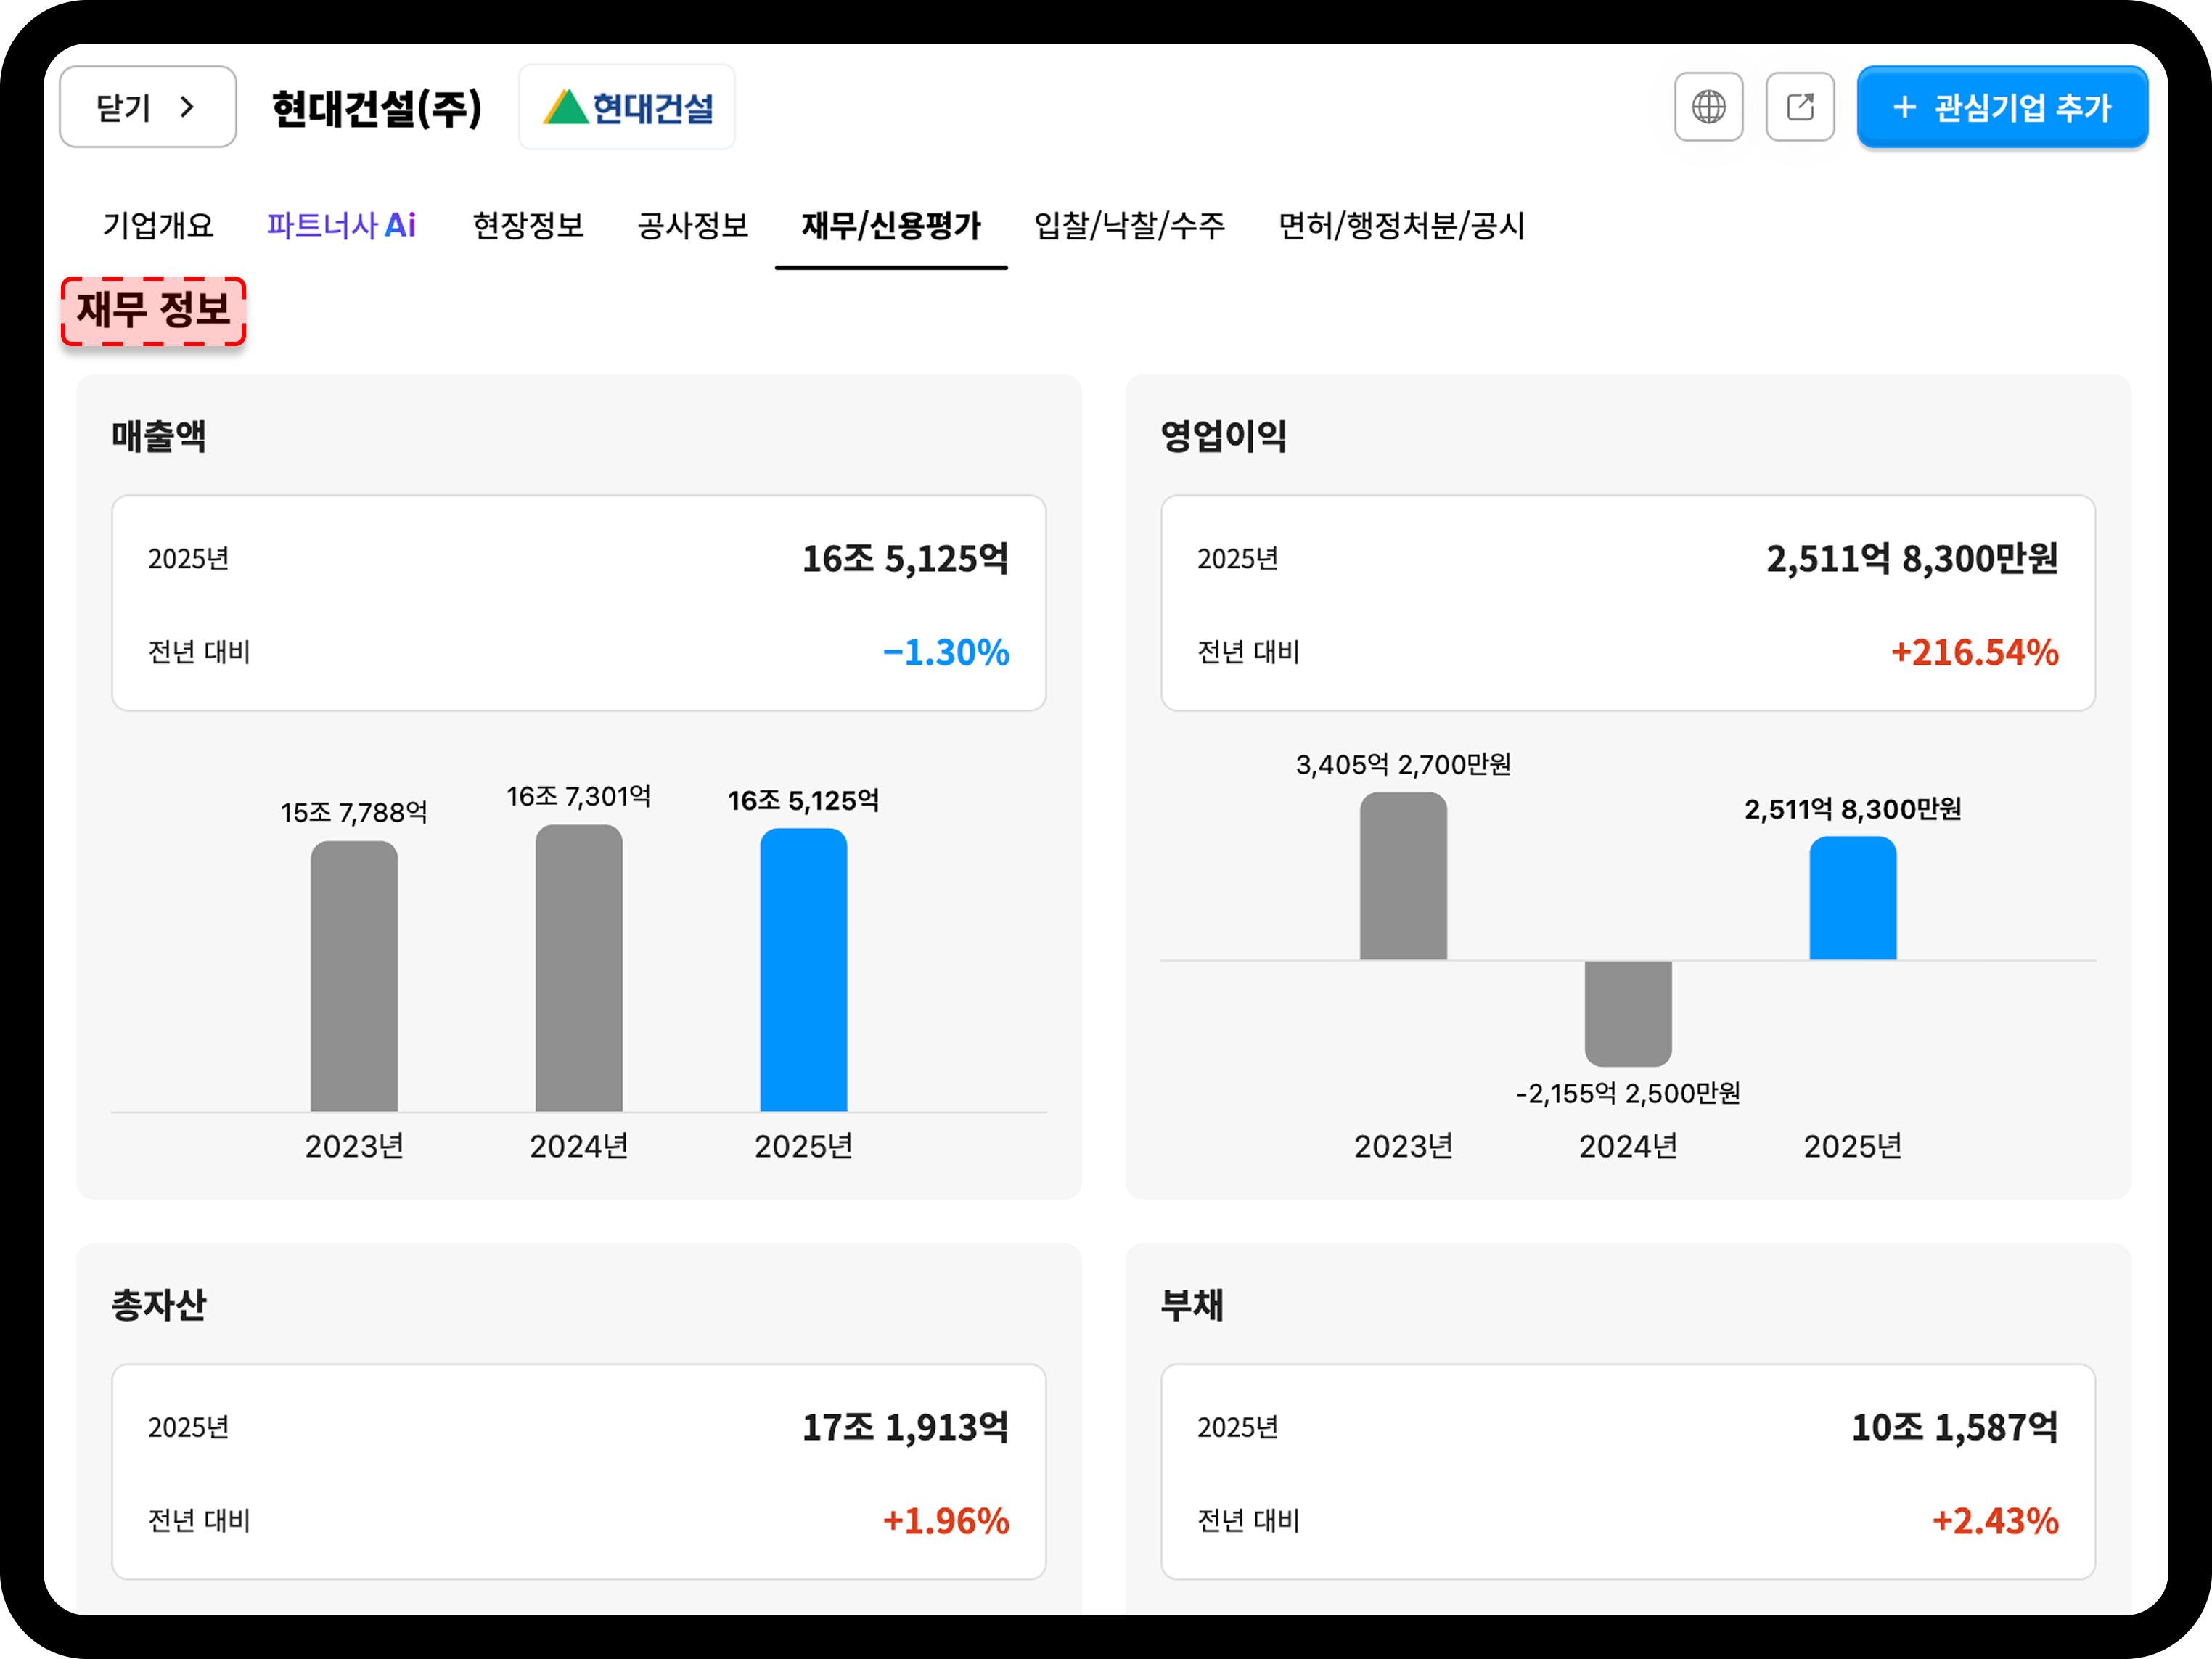Add company via 관심기업 추가 button
The width and height of the screenshot is (2212, 1659).
[2002, 107]
